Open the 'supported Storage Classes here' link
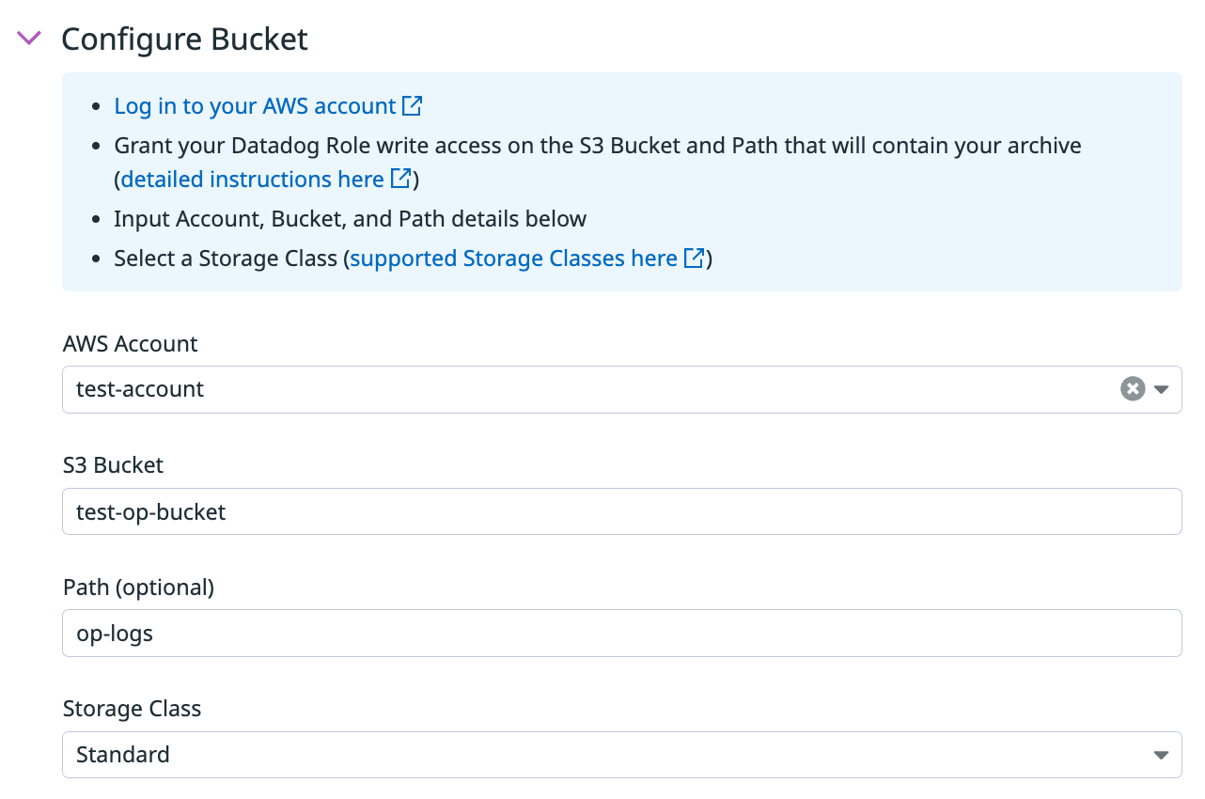The image size is (1205, 799). 513,258
